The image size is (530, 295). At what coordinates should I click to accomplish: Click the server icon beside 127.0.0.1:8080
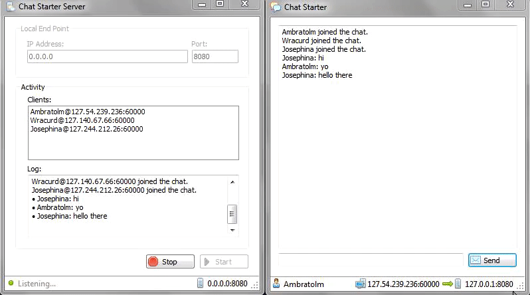pos(458,284)
